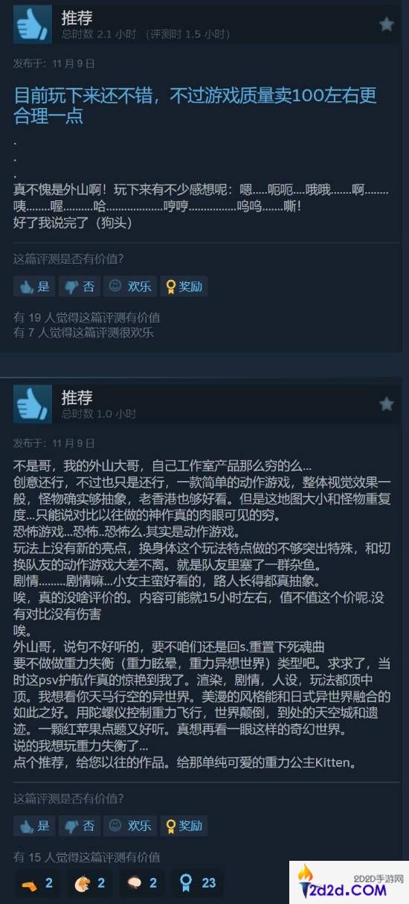The image size is (409, 904).
Task: Click the thumbs-up icon on the 2.1 小时 review
Action: (x=33, y=25)
